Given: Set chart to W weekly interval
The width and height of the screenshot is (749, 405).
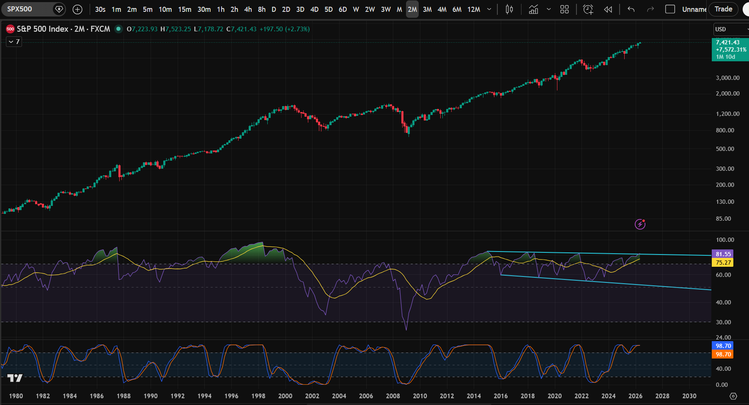Looking at the screenshot, I should [356, 9].
